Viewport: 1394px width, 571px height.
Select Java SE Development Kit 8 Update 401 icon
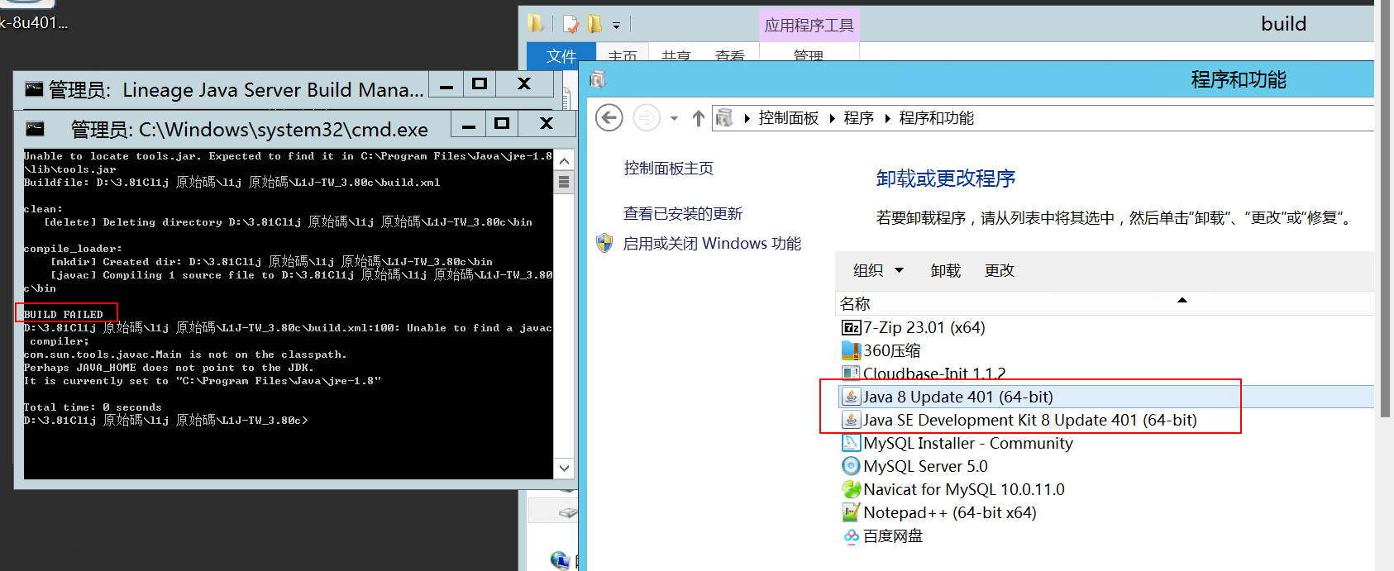[x=851, y=421]
